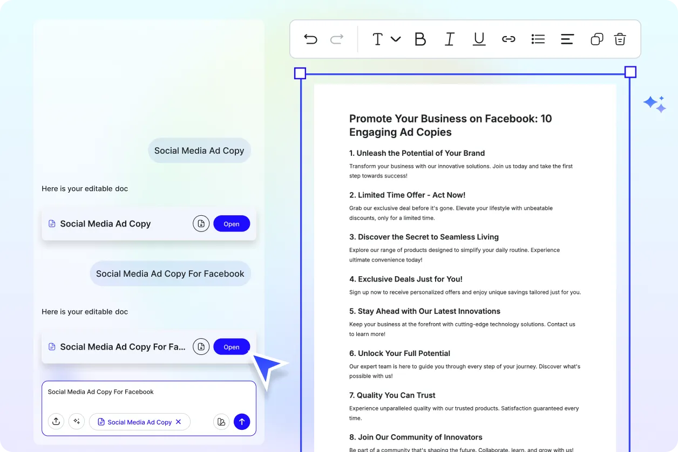This screenshot has height=452, width=678.
Task: Download the Social Media Ad Copy document
Action: [201, 224]
